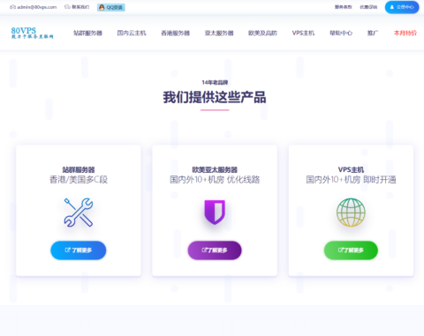Click the purple 了解更多 button

pyautogui.click(x=215, y=250)
